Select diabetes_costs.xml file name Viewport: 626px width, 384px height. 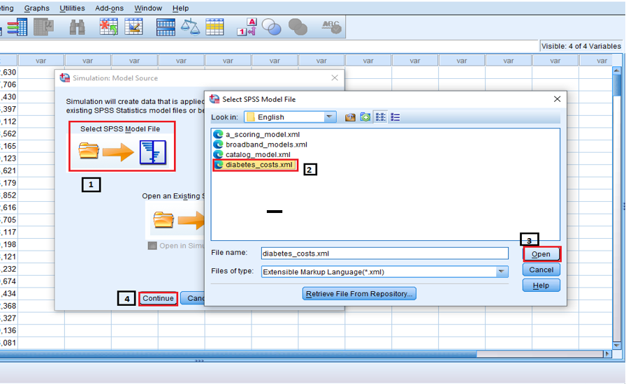tap(259, 165)
